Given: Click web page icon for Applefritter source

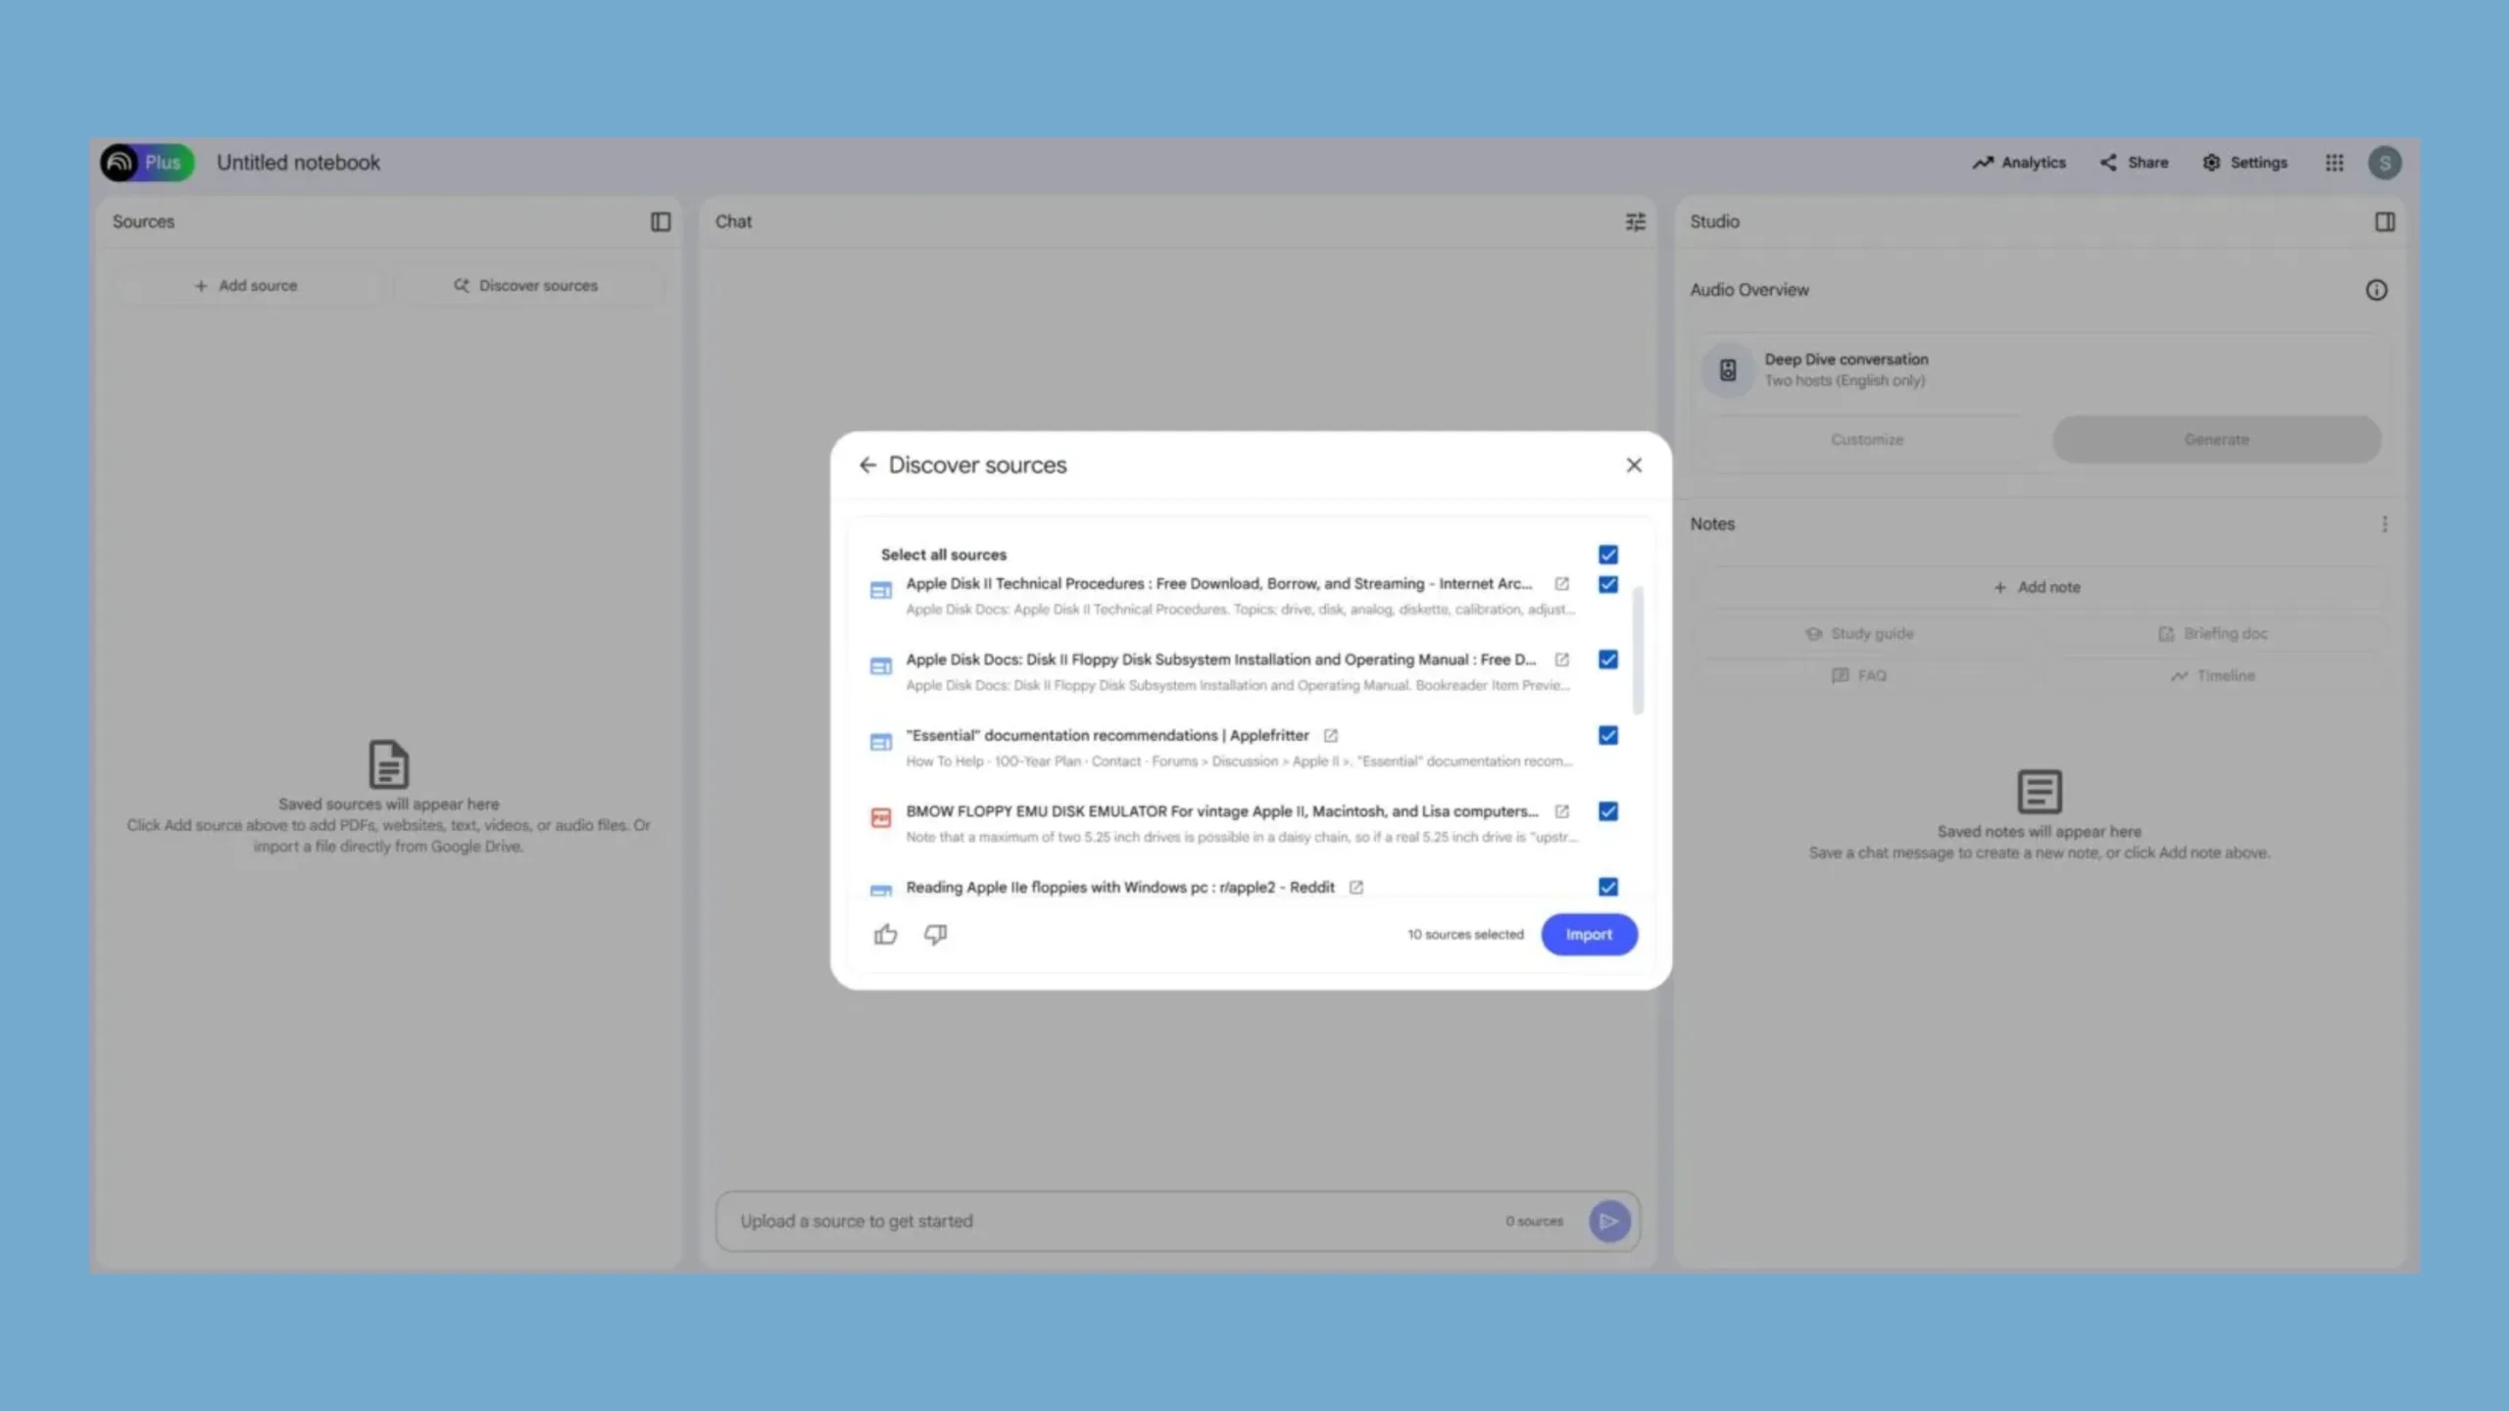Looking at the screenshot, I should click(x=881, y=743).
